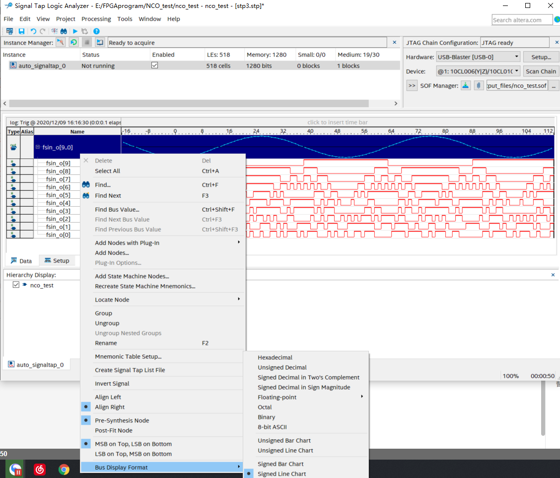Select LSB on Top, MSB on Bottom
Viewport: 560px width, 478px height.
[x=133, y=454]
